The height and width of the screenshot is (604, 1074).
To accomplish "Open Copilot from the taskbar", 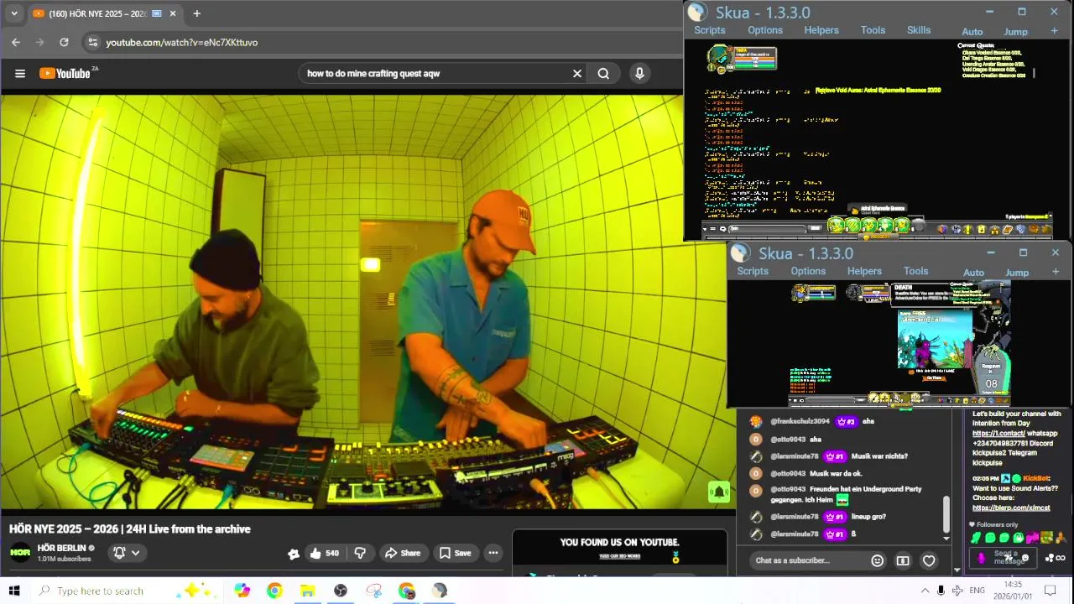I will 242,591.
